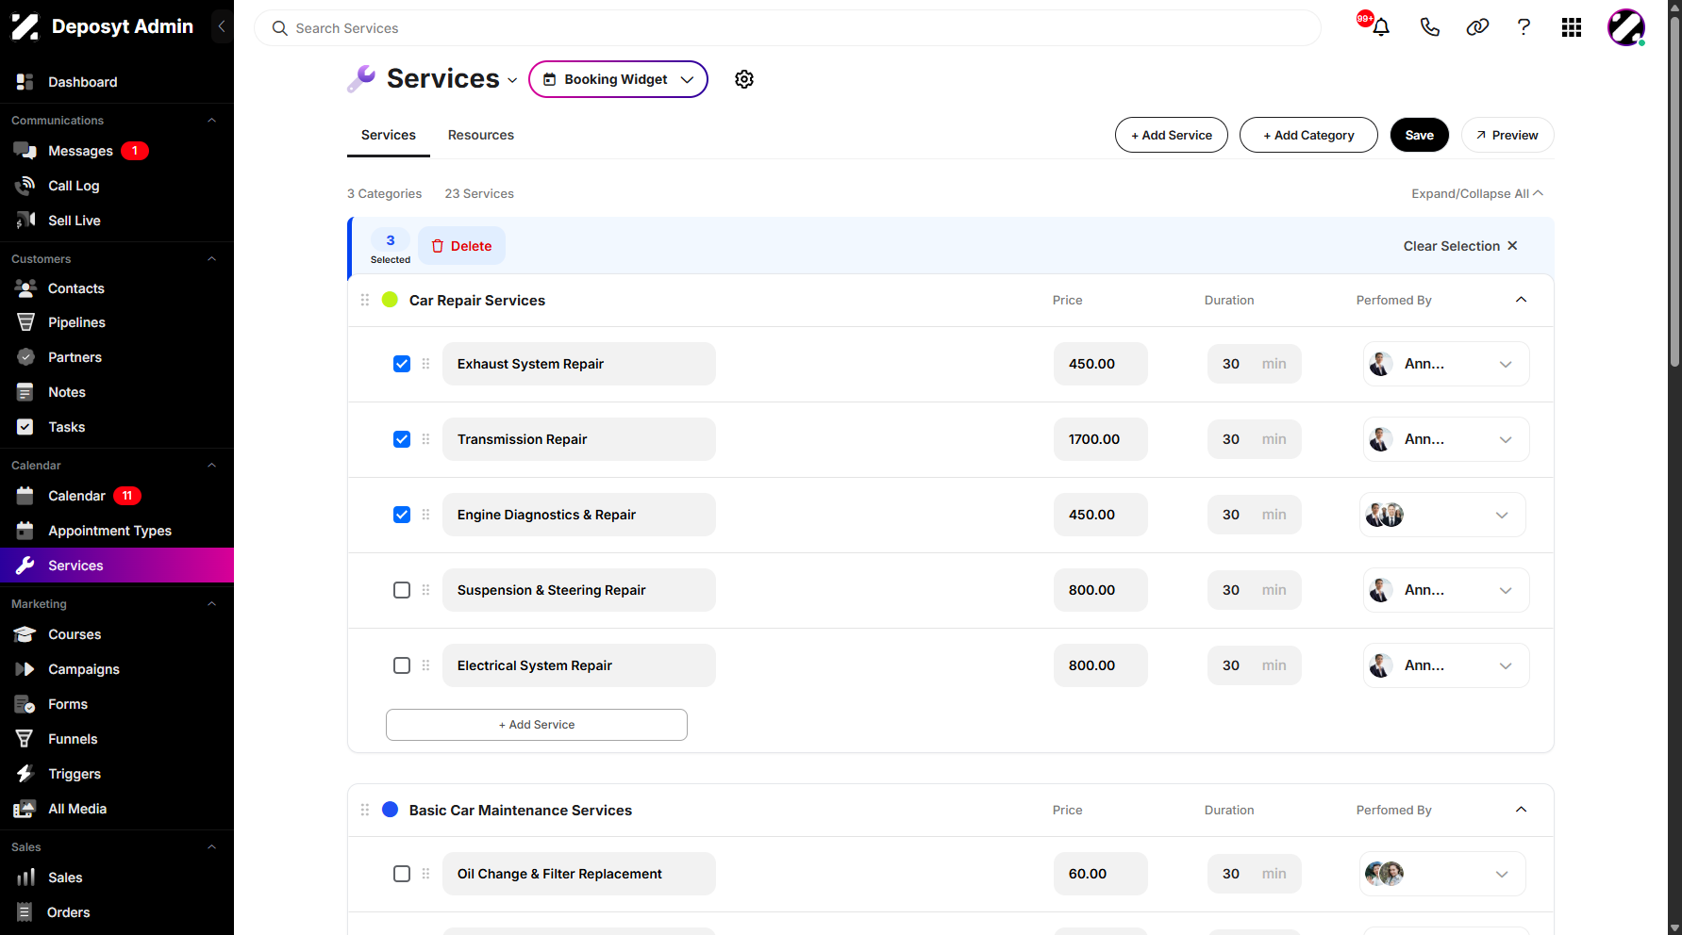Screen dimensions: 1682x935
Task: Collapse the Communications sidebar section
Action: click(211, 121)
